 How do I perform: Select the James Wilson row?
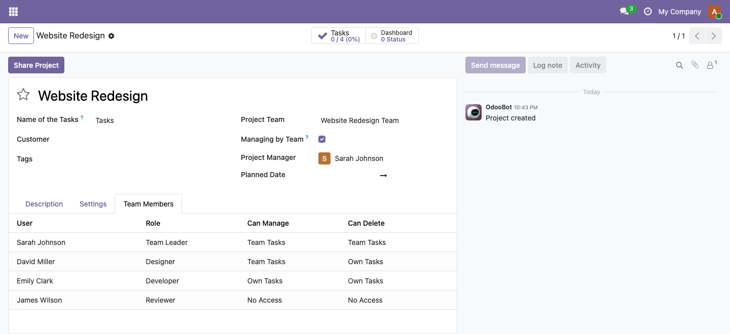pos(233,300)
